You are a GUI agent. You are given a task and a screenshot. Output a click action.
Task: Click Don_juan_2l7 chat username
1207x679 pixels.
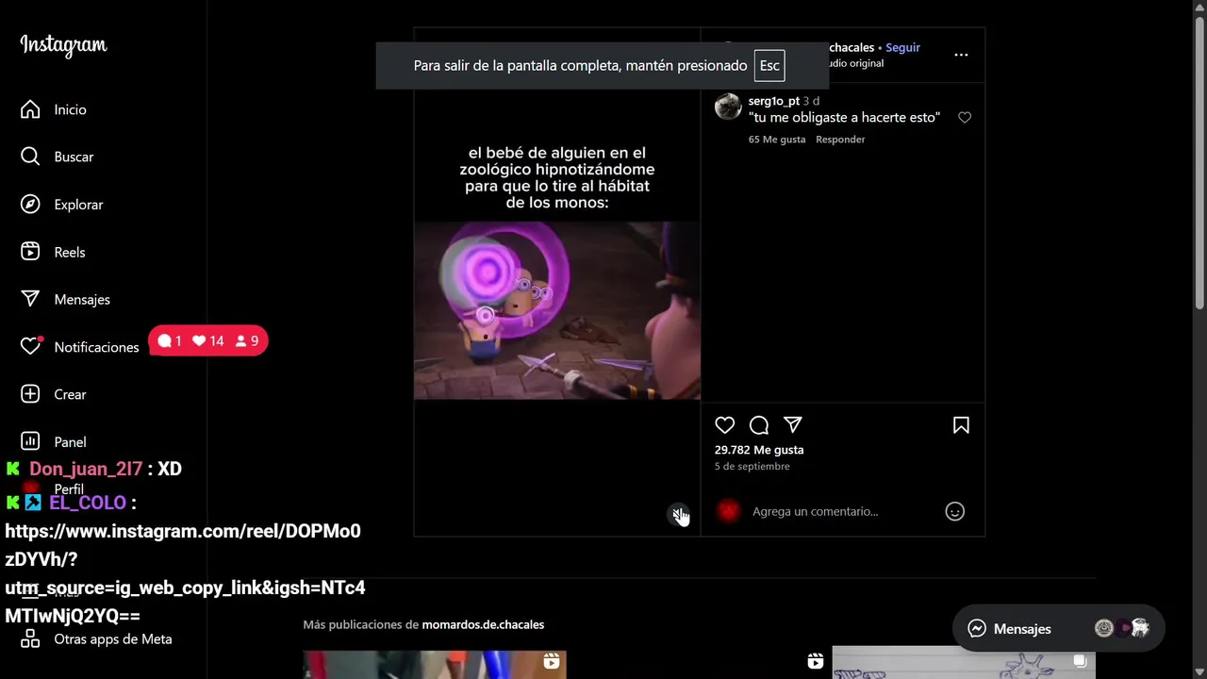(86, 469)
